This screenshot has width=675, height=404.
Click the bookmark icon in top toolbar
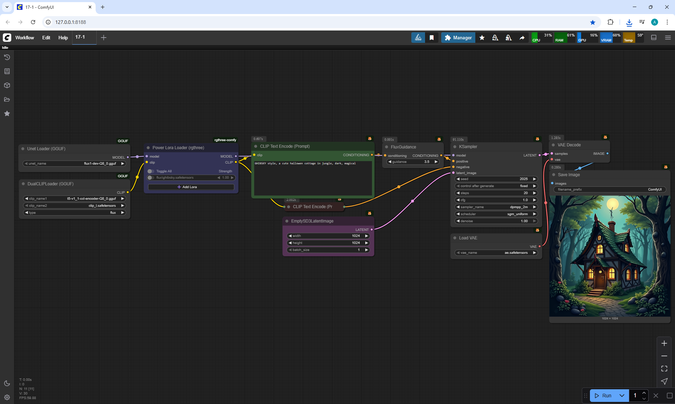click(x=432, y=38)
